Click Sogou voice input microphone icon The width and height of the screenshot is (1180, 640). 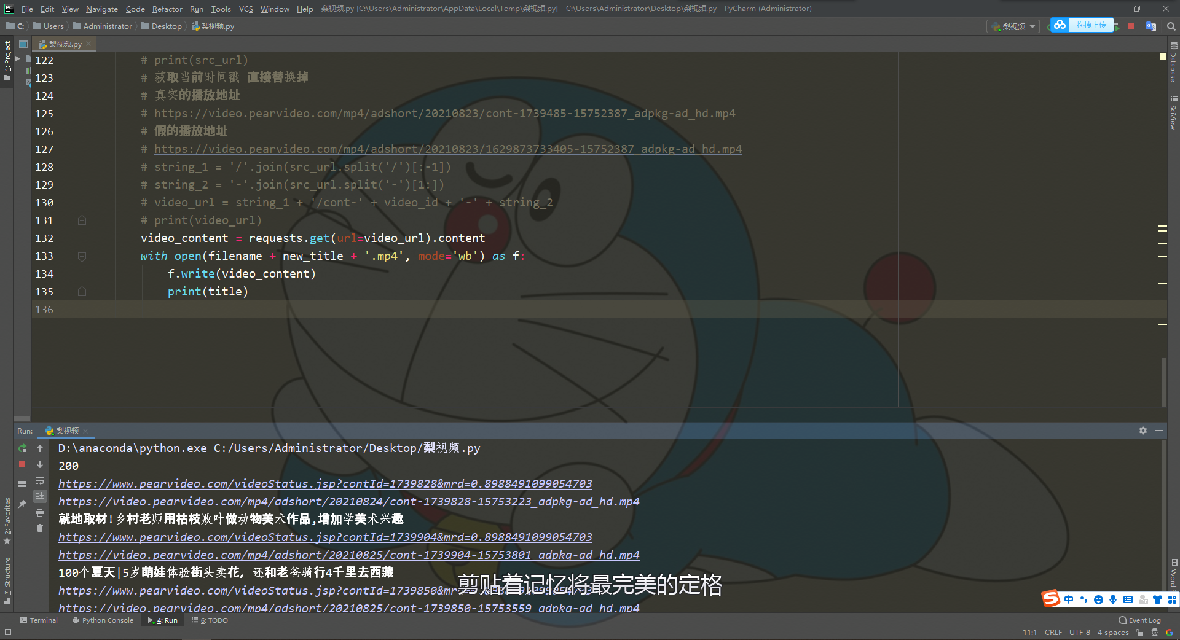(x=1113, y=599)
